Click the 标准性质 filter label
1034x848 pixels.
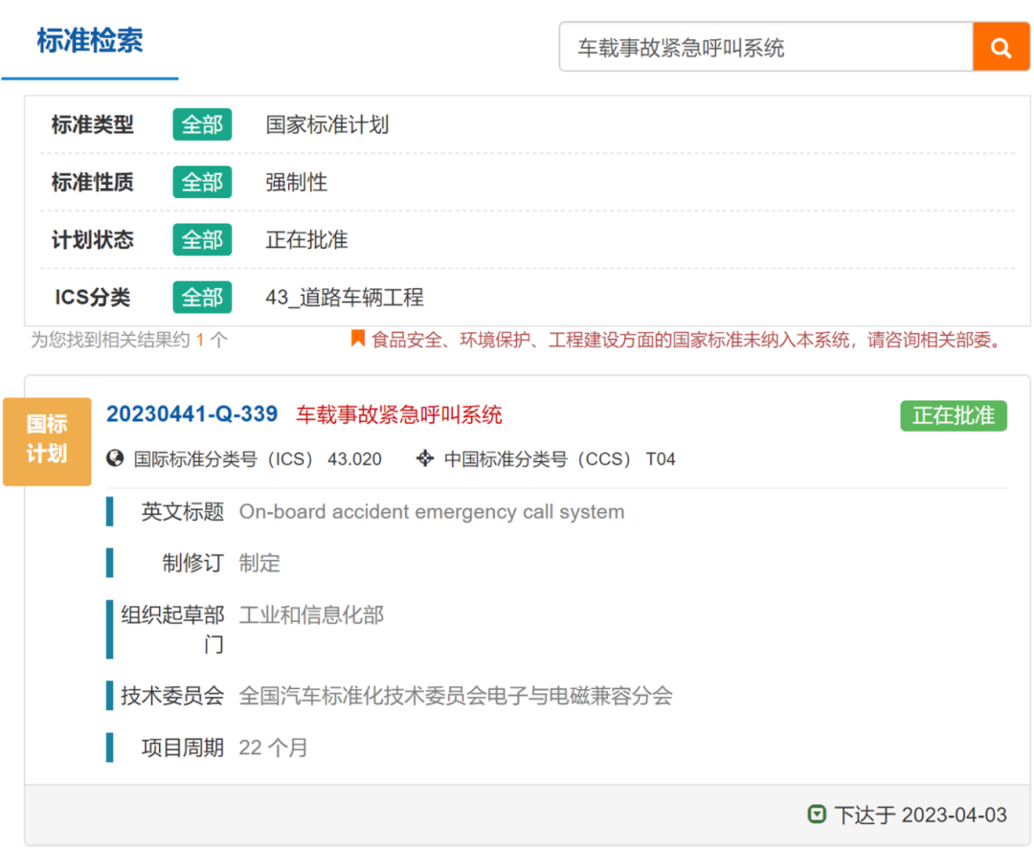click(92, 182)
